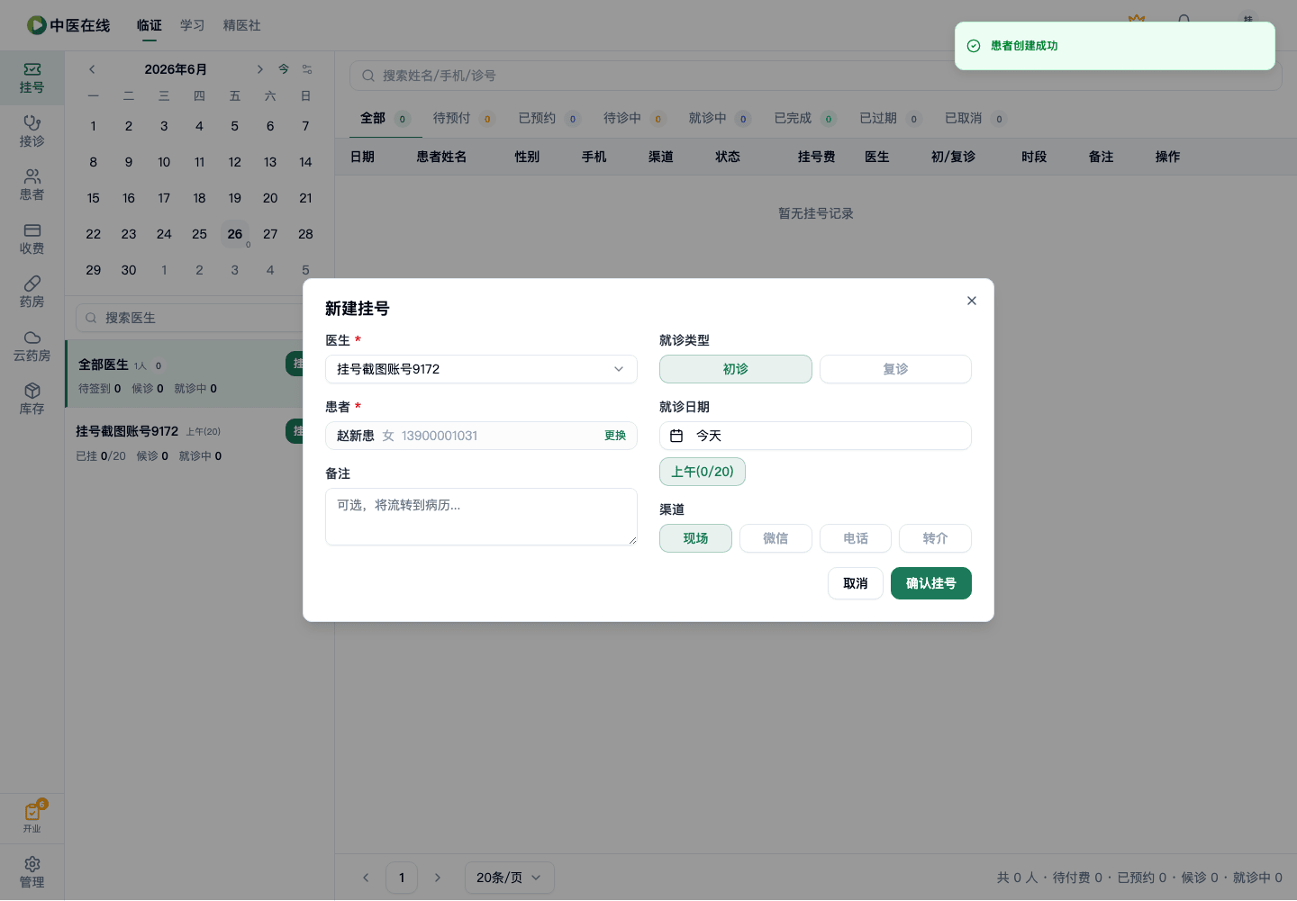Screen dimensions: 1297x901
Task: Select 复诊 visit type
Action: pyautogui.click(x=895, y=369)
